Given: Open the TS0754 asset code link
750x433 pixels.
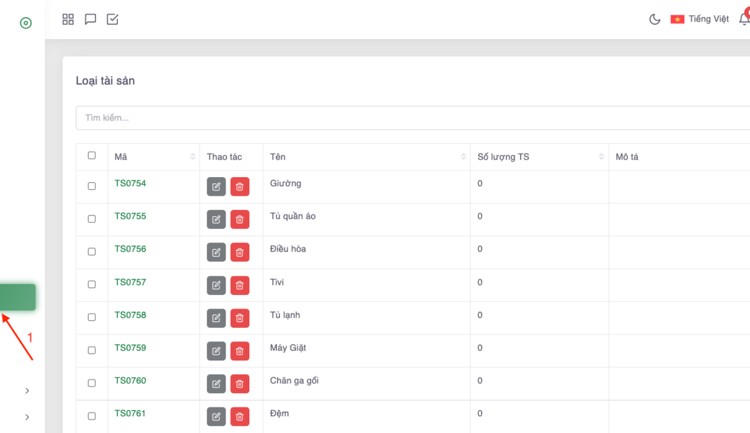Looking at the screenshot, I should pyautogui.click(x=130, y=183).
